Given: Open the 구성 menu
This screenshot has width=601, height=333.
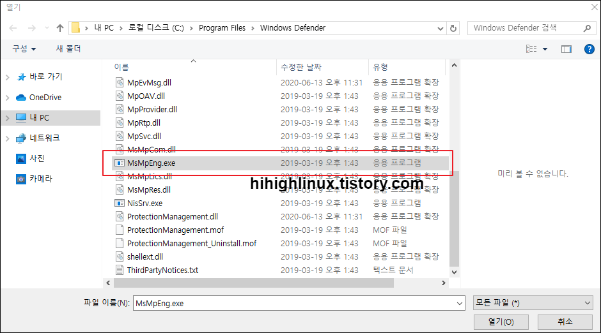Looking at the screenshot, I should (x=24, y=48).
